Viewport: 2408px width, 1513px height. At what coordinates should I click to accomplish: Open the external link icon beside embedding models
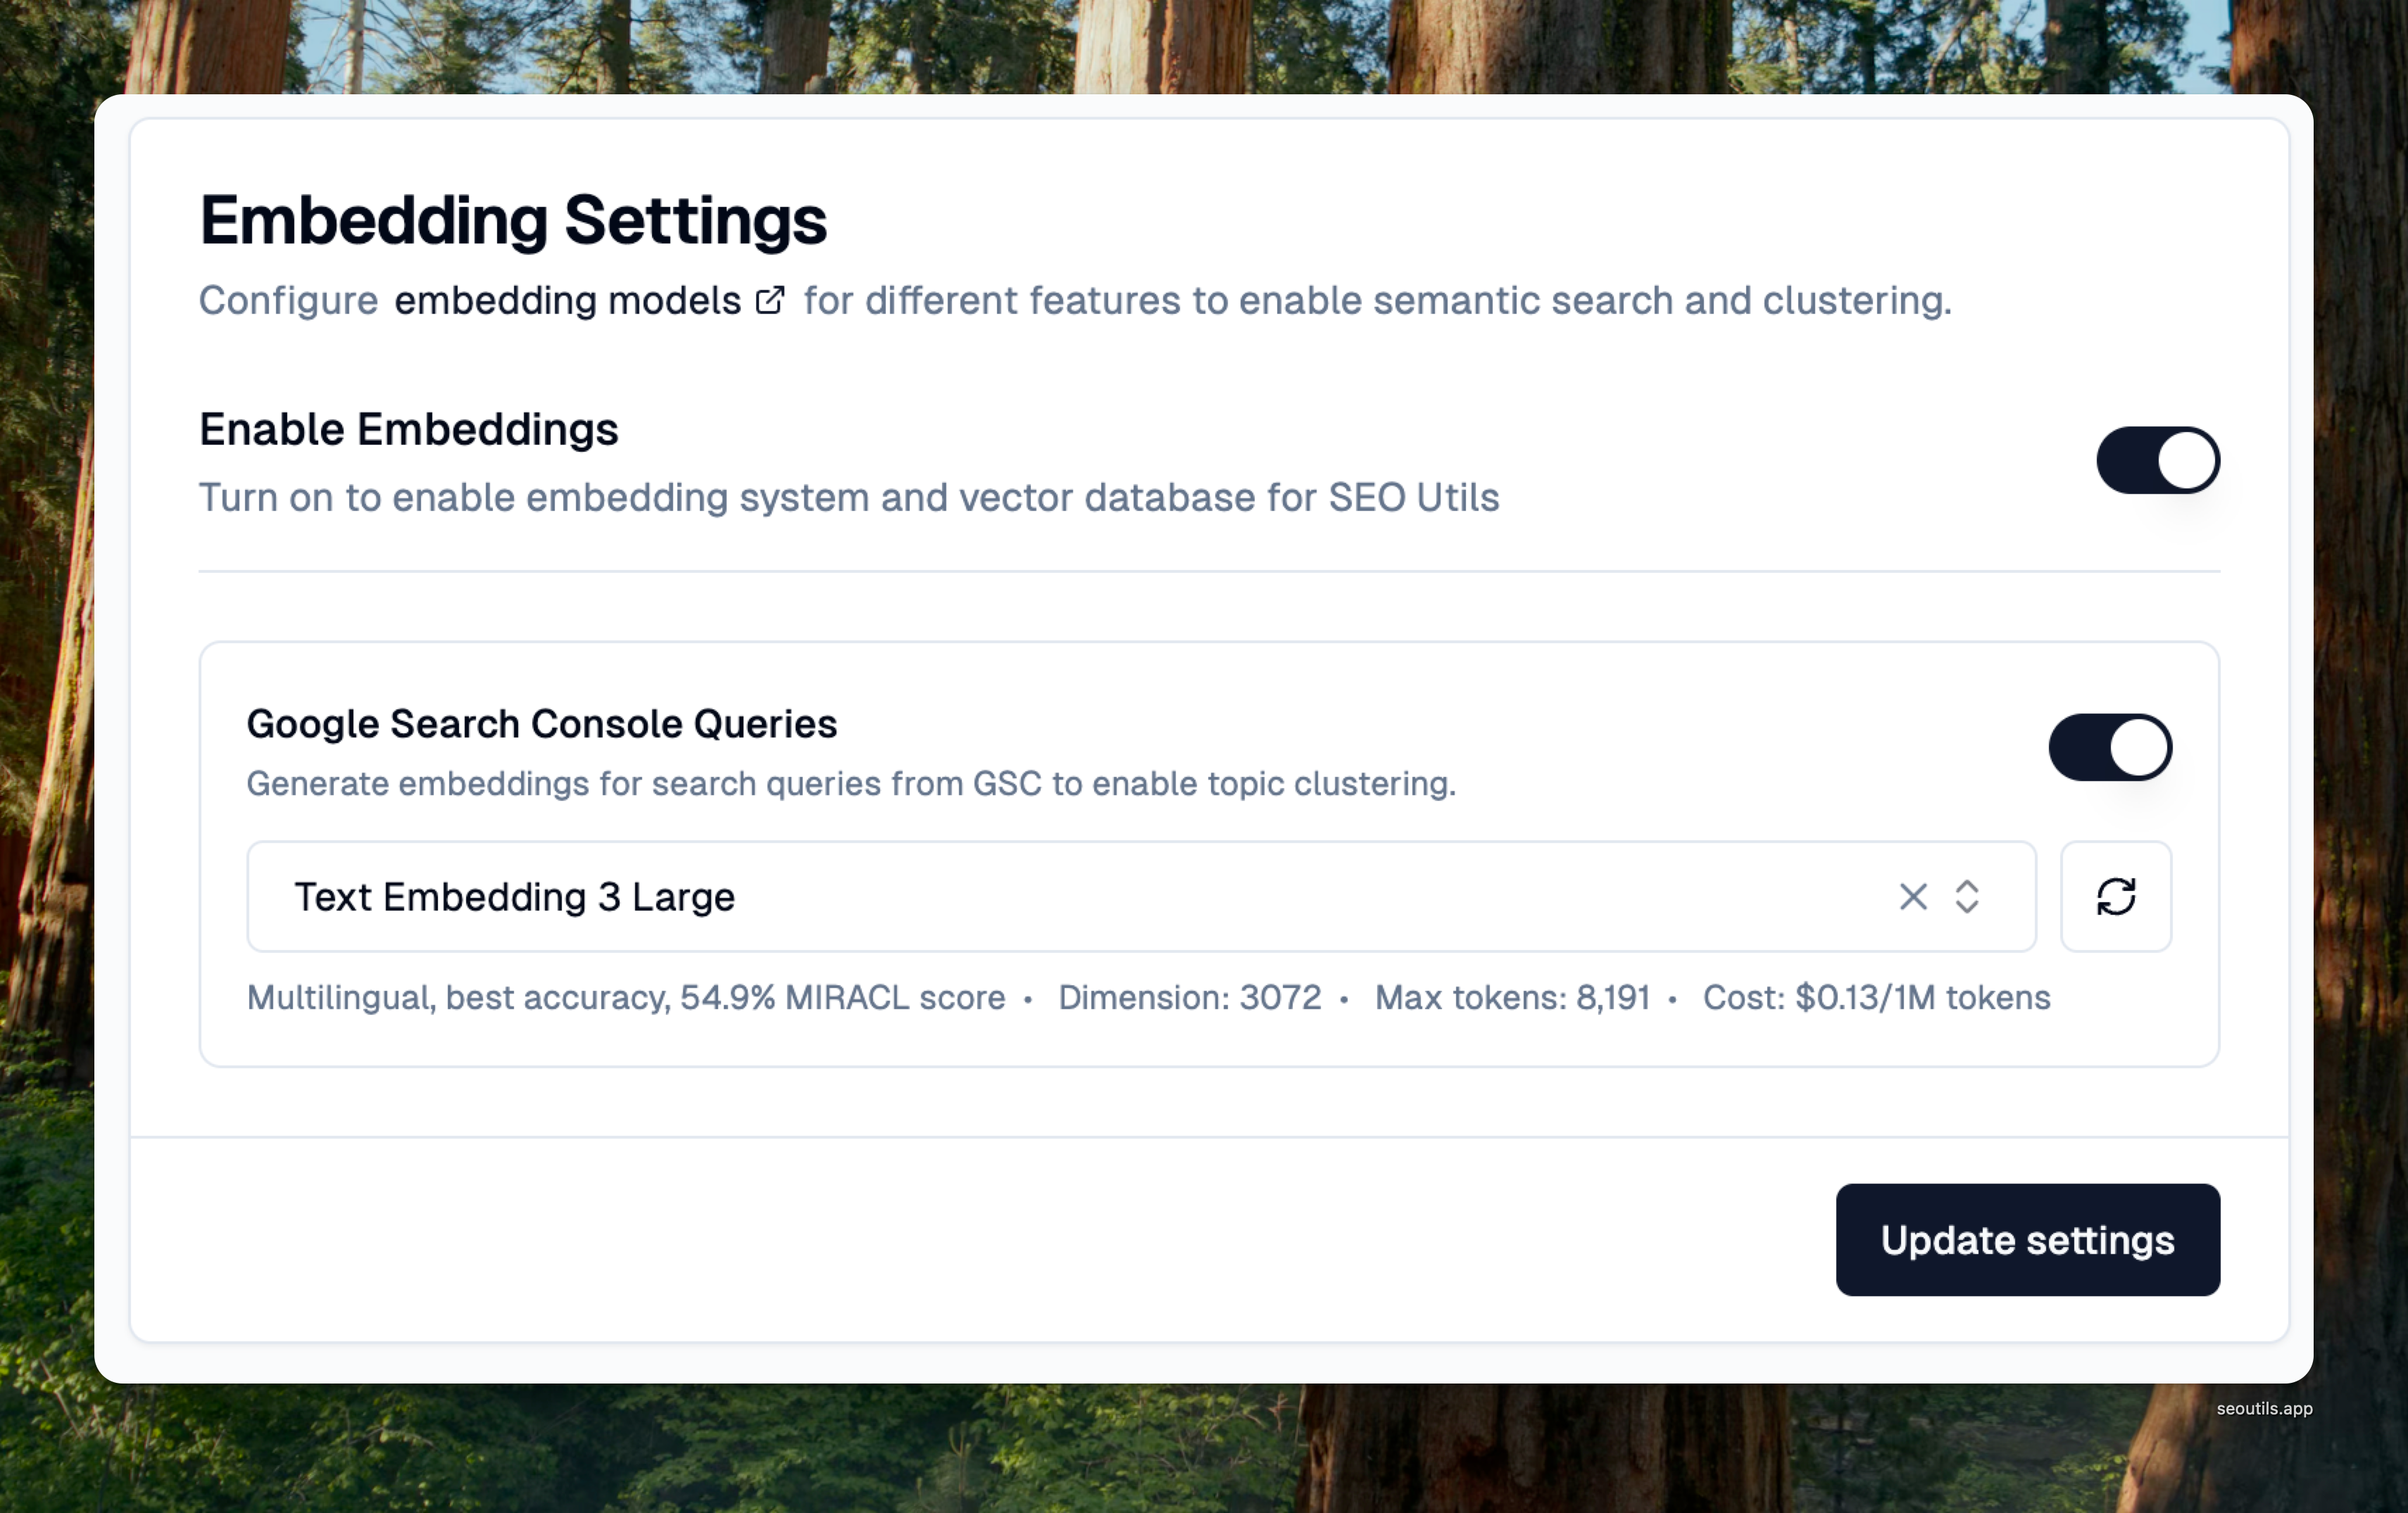[x=770, y=300]
